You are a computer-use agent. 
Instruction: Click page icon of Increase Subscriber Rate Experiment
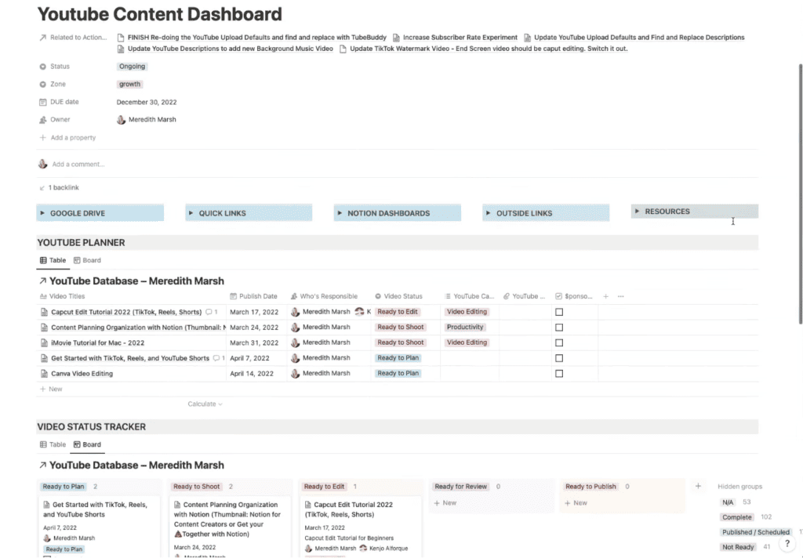pyautogui.click(x=396, y=38)
